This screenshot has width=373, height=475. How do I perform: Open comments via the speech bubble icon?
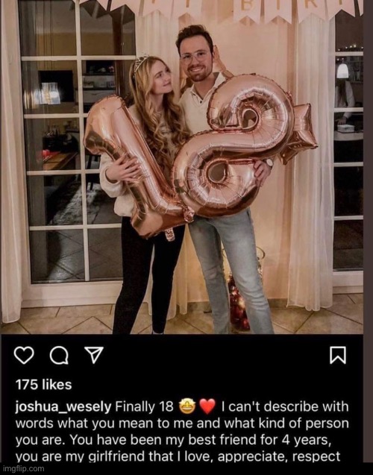pos(59,356)
